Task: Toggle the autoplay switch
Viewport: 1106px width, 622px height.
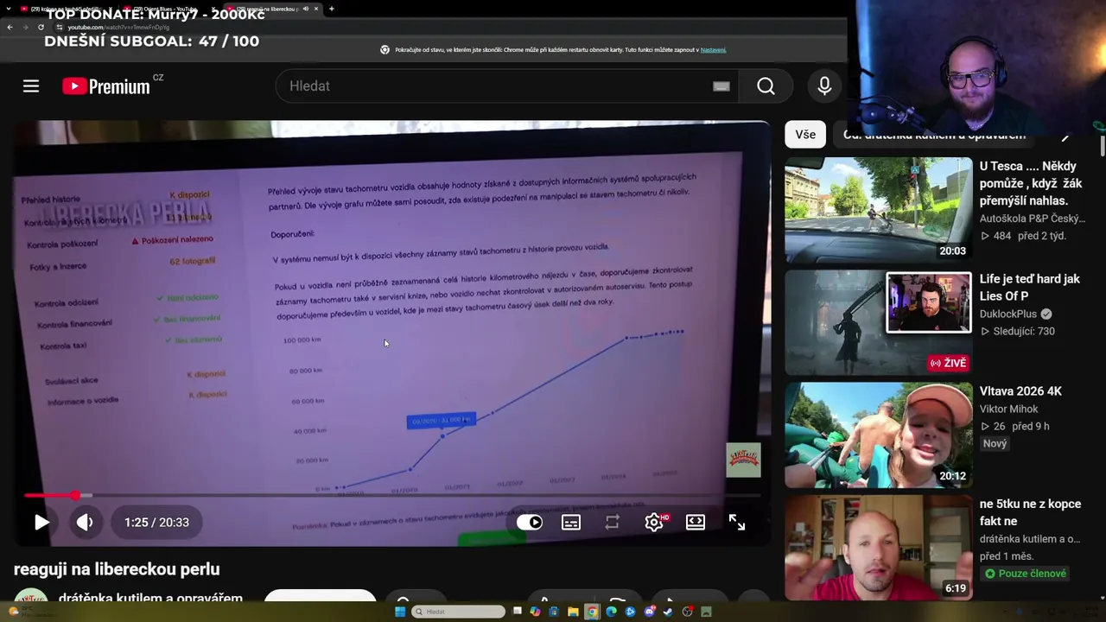Action: tap(530, 522)
